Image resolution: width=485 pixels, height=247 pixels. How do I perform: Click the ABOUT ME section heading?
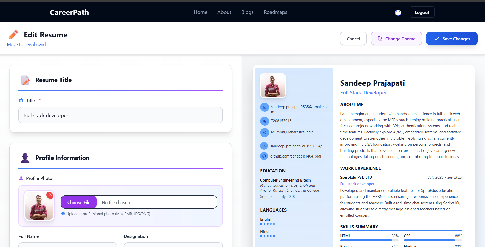(x=352, y=104)
